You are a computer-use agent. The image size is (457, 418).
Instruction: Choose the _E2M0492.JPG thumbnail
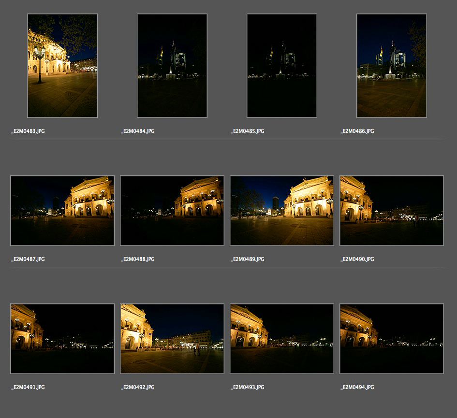point(172,339)
